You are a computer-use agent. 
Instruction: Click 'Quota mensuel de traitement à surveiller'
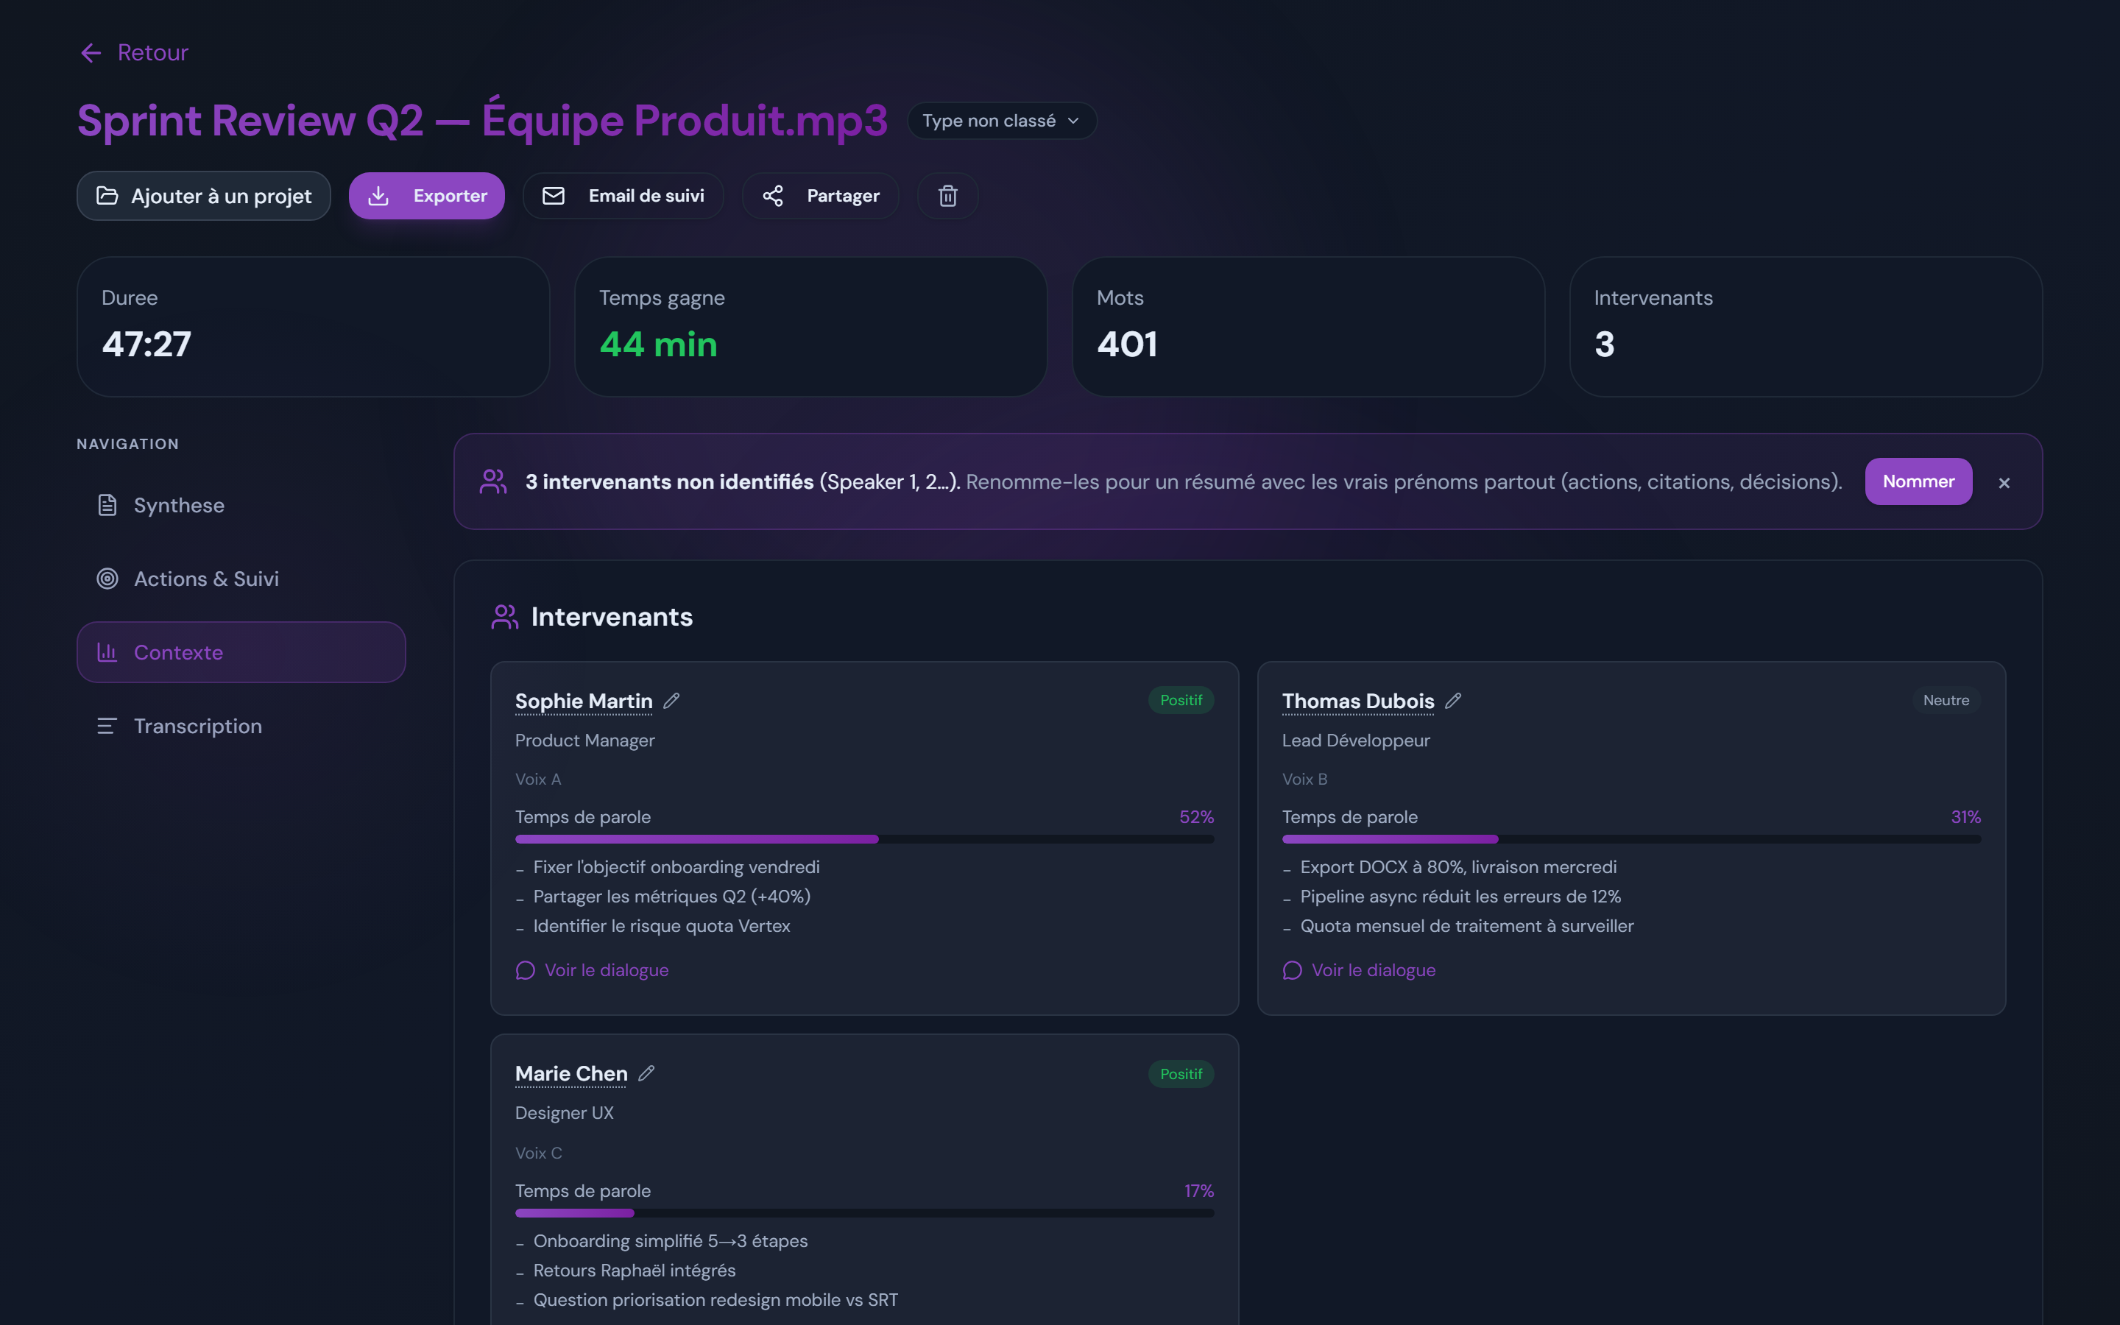[x=1466, y=926]
